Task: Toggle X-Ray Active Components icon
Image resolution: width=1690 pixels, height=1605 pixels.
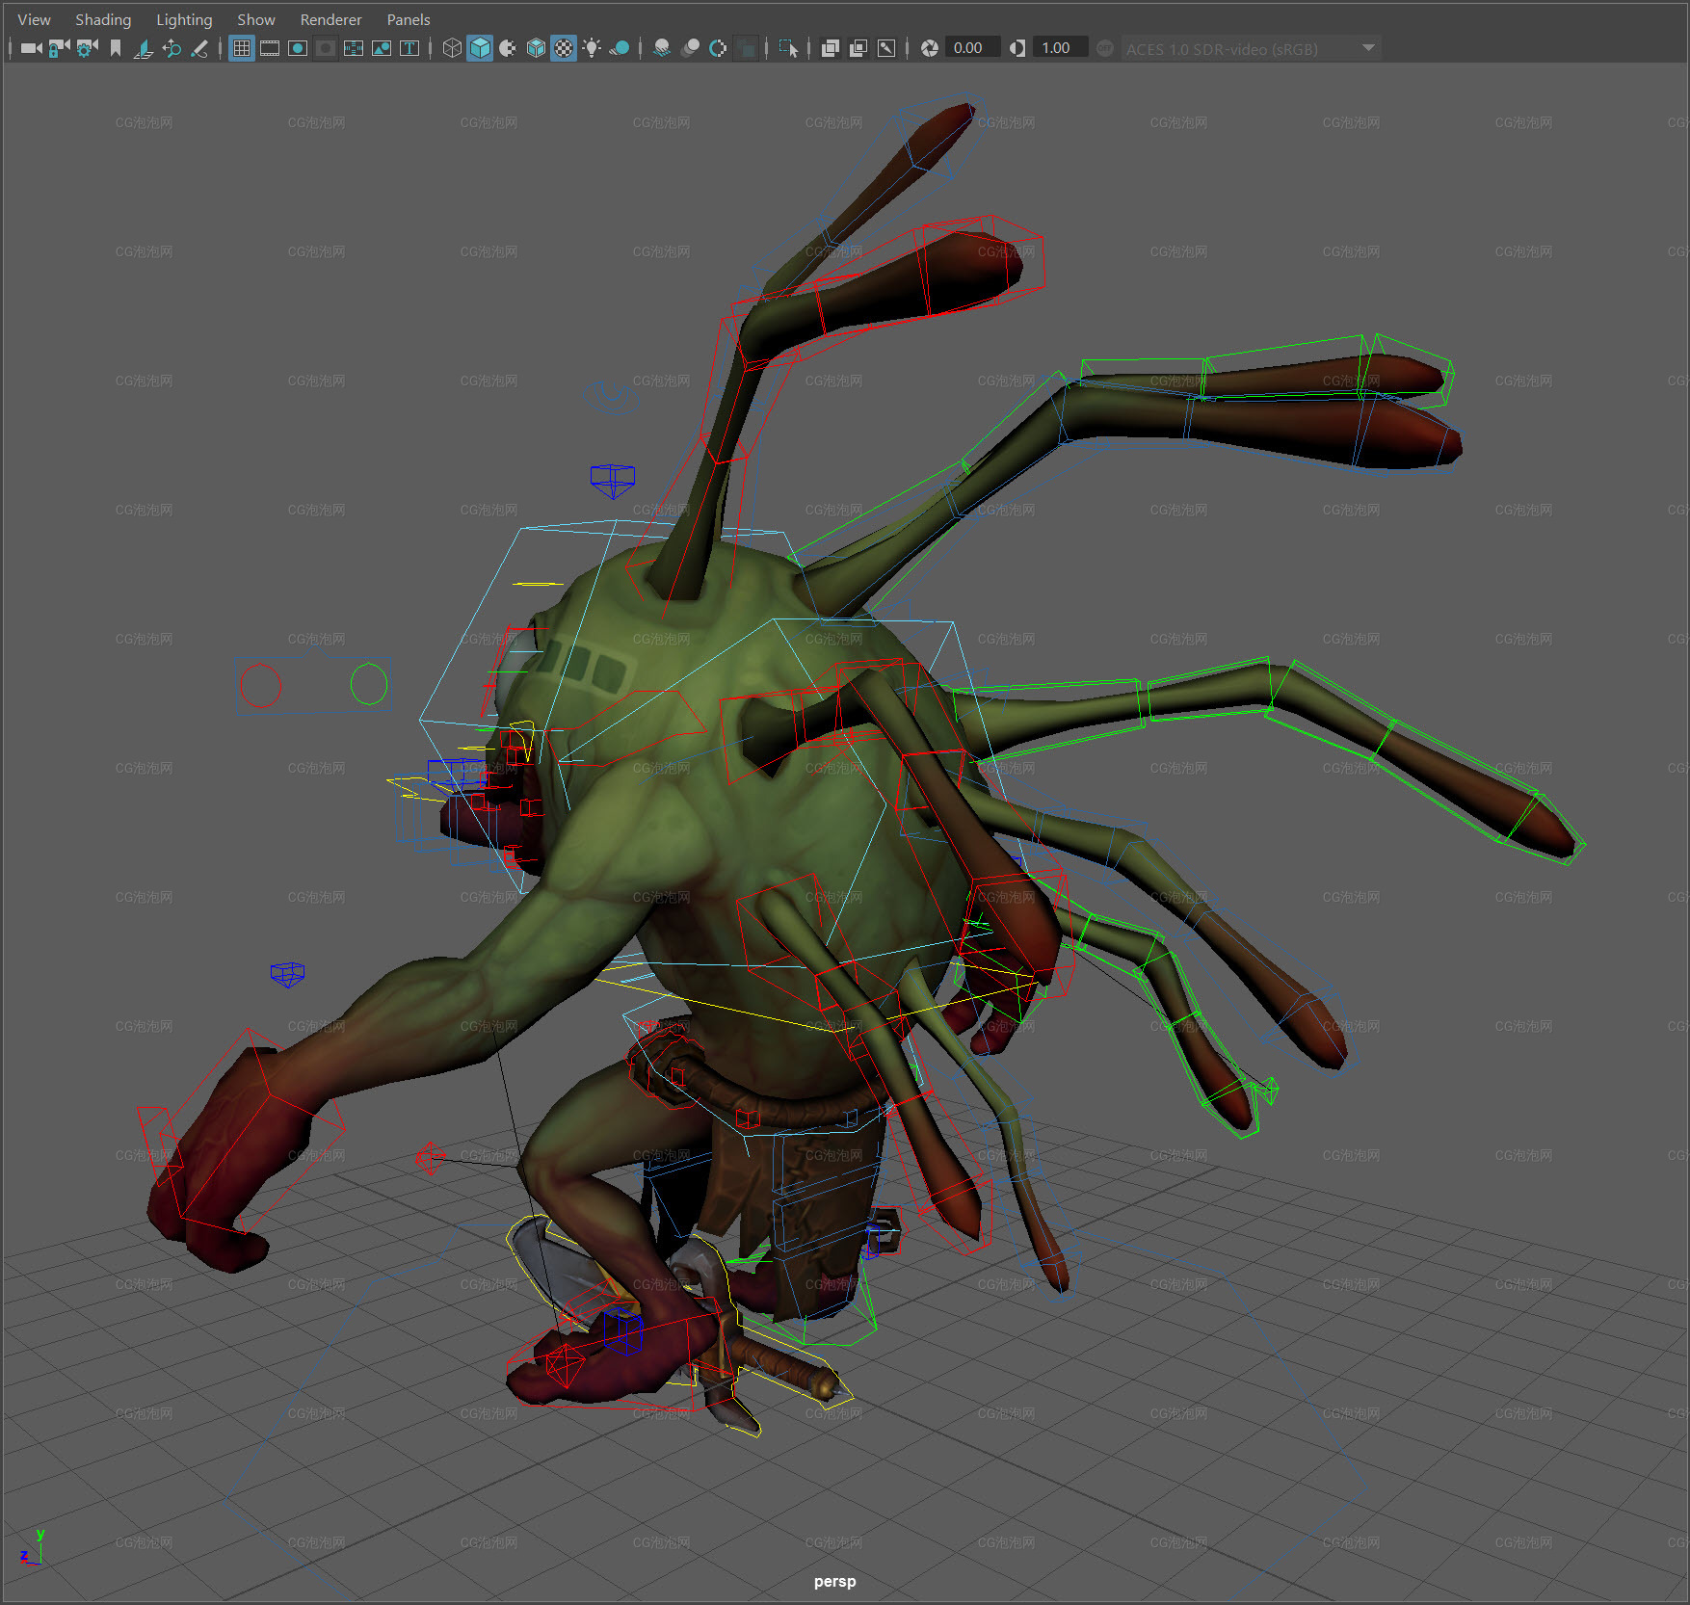Action: tap(858, 48)
